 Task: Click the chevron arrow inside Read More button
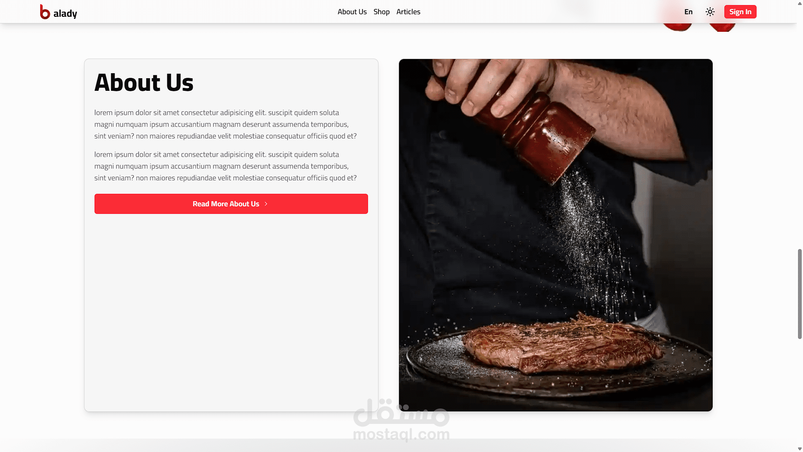pos(266,204)
